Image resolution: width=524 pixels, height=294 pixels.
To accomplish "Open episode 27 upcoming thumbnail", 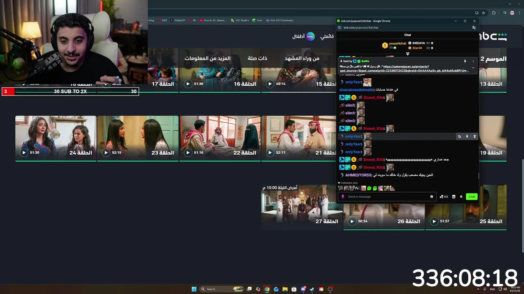I will click(x=302, y=207).
